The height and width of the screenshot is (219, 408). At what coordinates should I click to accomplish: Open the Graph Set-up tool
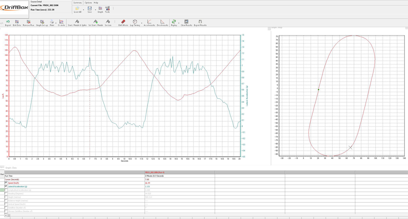pos(42,22)
